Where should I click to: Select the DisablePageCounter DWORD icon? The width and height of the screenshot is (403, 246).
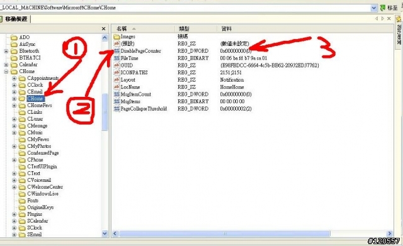(x=116, y=51)
